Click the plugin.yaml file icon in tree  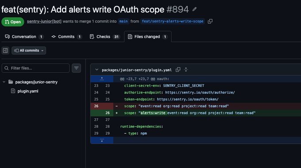click(x=13, y=91)
